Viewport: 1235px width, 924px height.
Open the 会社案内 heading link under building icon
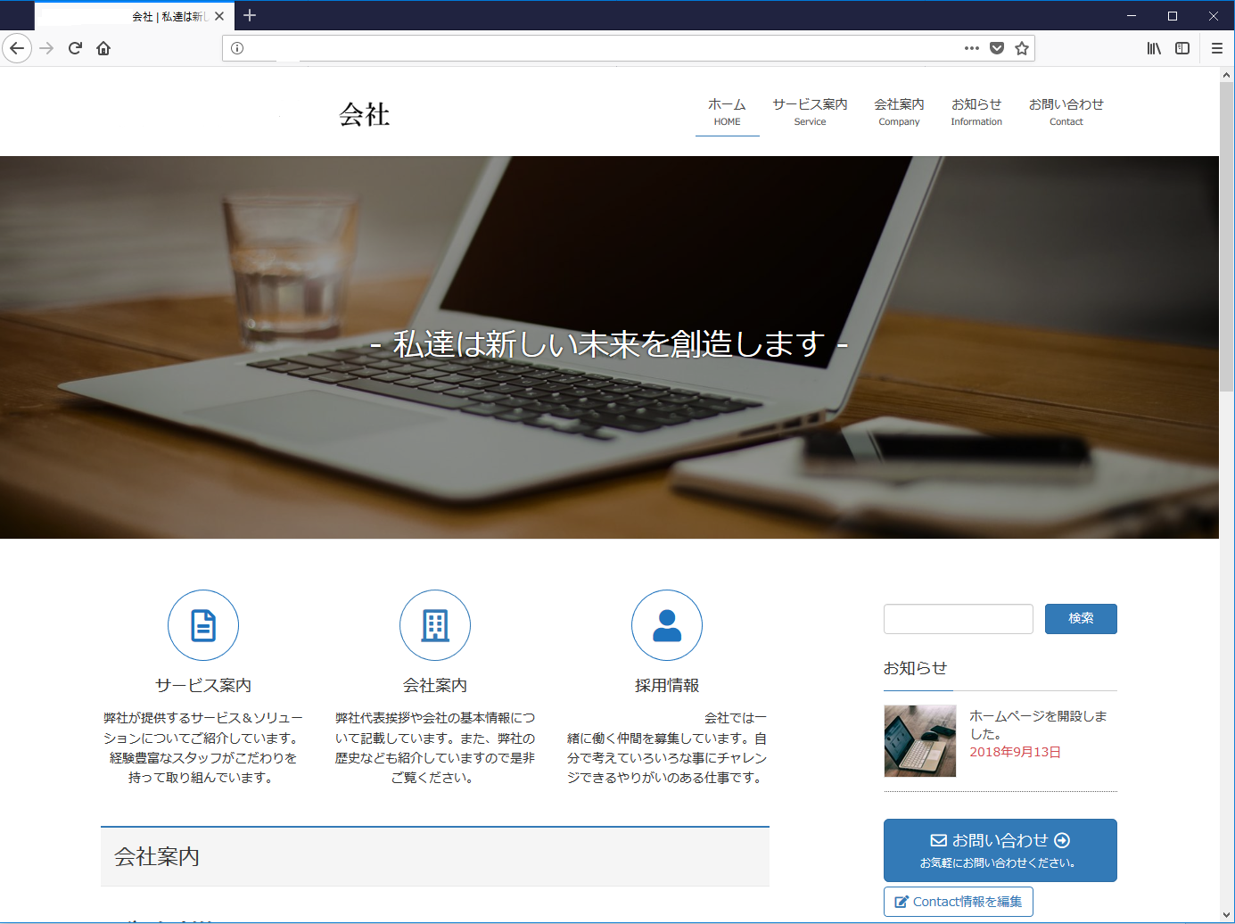coord(435,685)
